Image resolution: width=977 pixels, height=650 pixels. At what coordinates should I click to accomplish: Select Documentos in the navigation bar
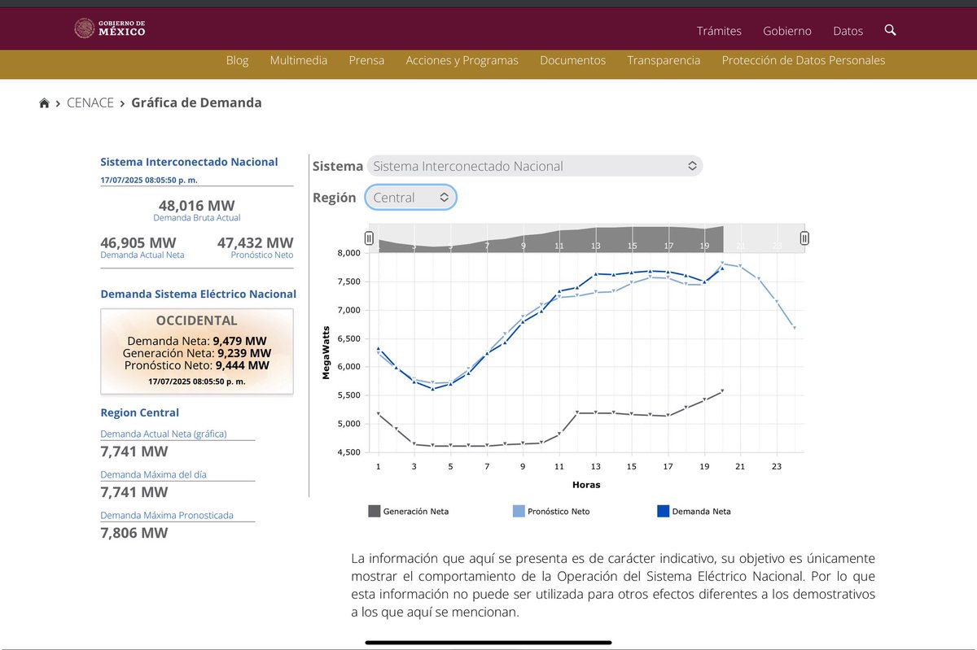[572, 59]
